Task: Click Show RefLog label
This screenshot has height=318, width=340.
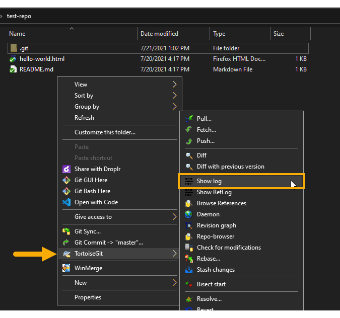Action: click(214, 192)
